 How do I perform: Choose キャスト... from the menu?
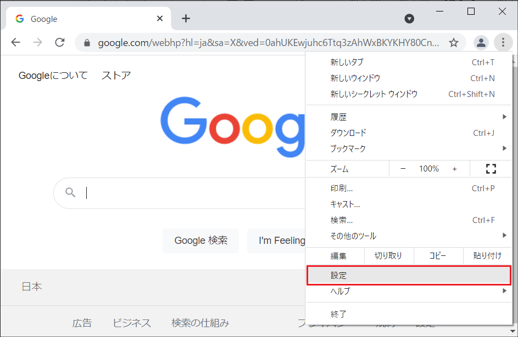pyautogui.click(x=409, y=204)
